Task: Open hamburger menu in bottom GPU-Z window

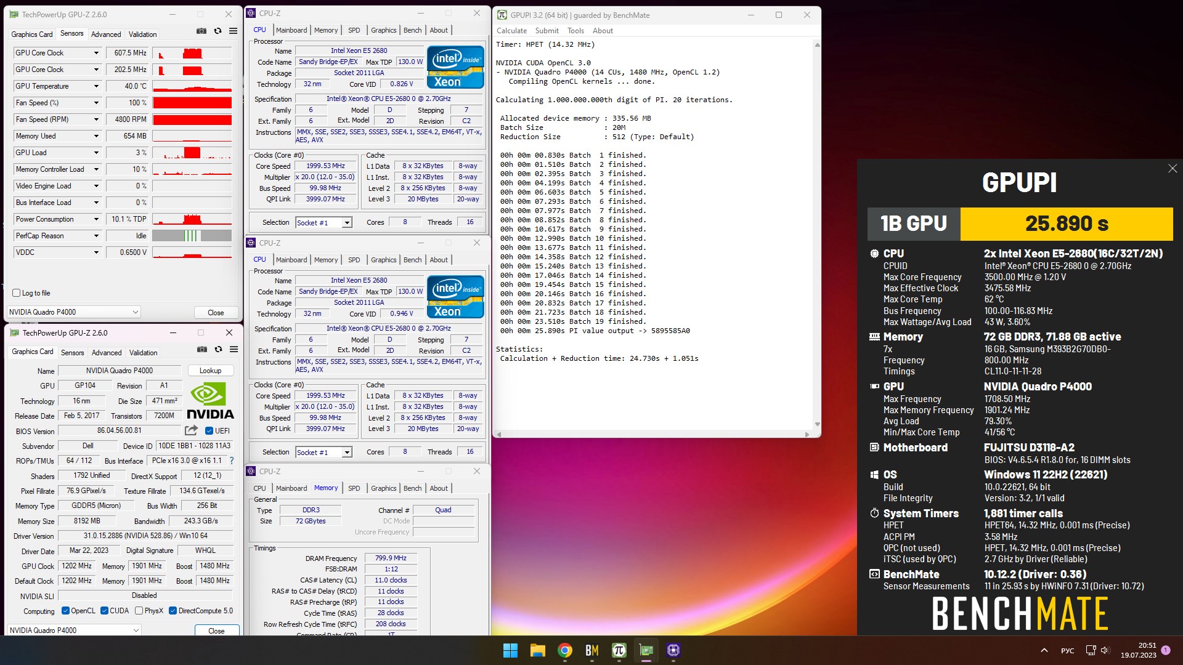Action: tap(234, 349)
